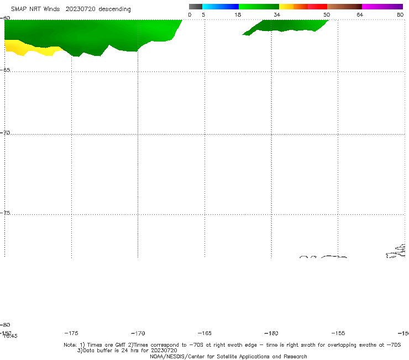The height and width of the screenshot is (360, 409).
Task: Click the longitude label '-165'
Action: tap(204, 333)
